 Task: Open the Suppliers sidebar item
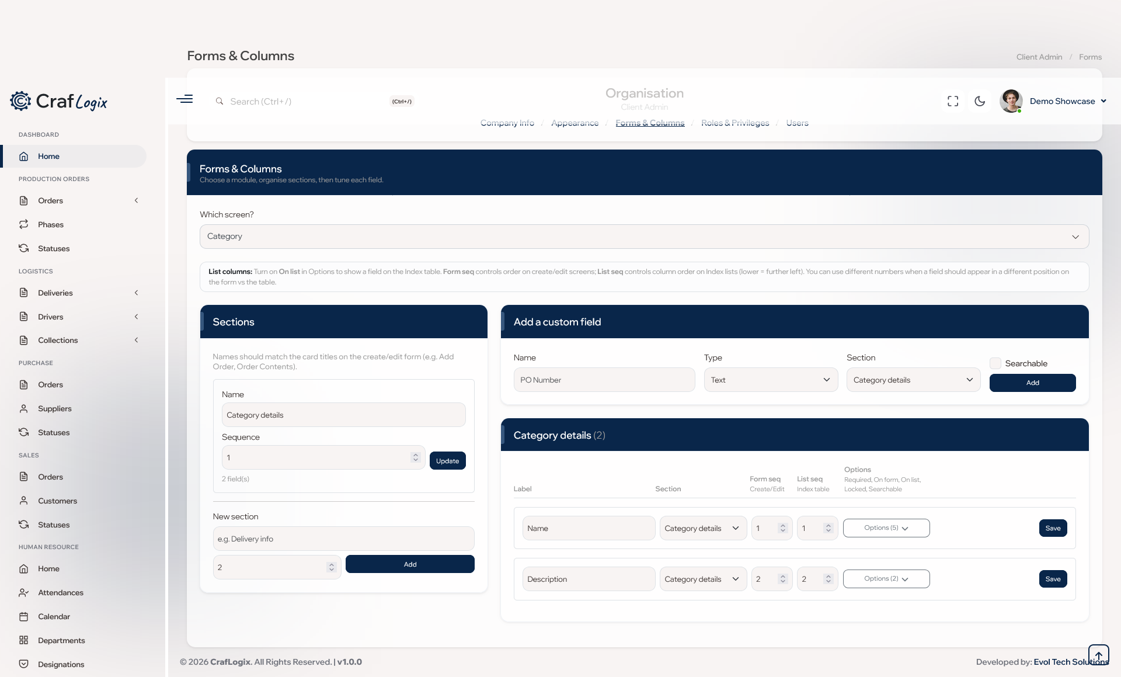[74, 408]
